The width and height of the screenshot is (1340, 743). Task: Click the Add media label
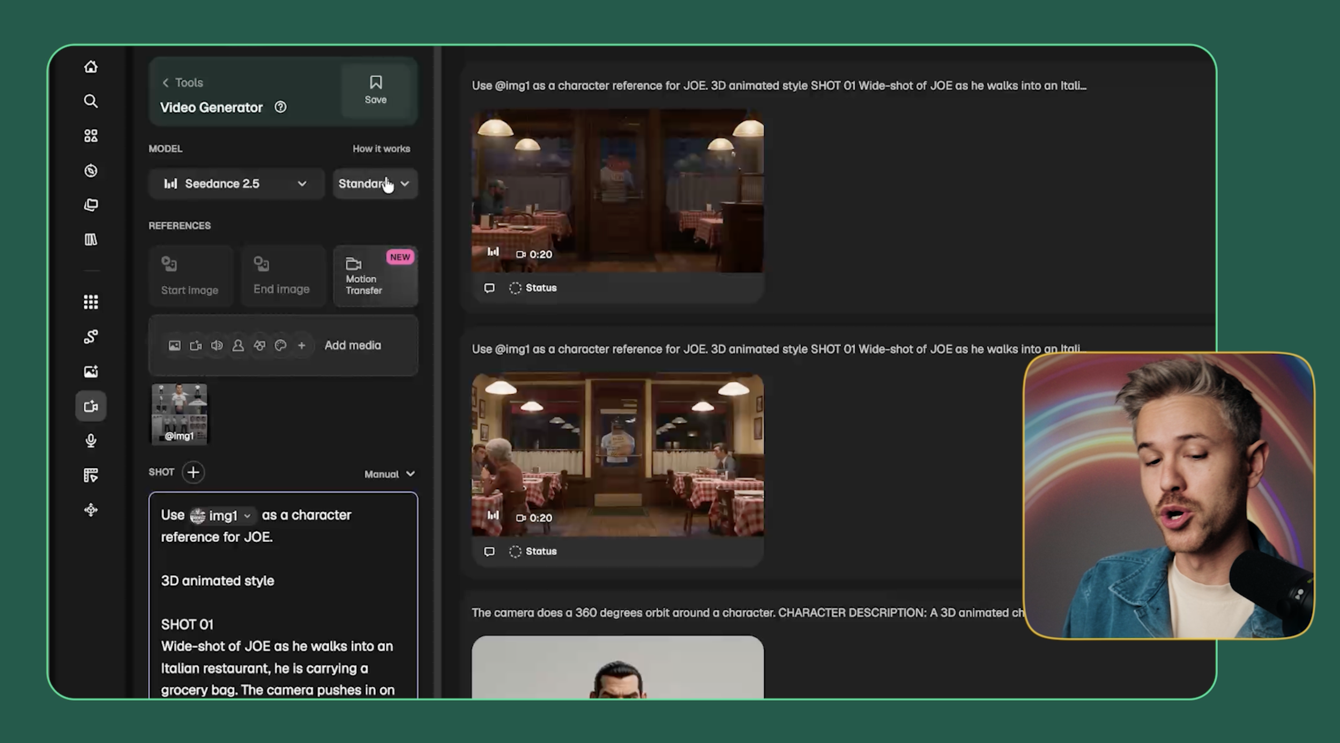(353, 345)
